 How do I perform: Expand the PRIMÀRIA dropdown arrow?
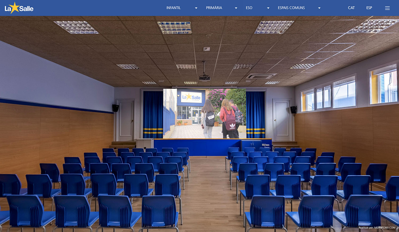tap(236, 8)
